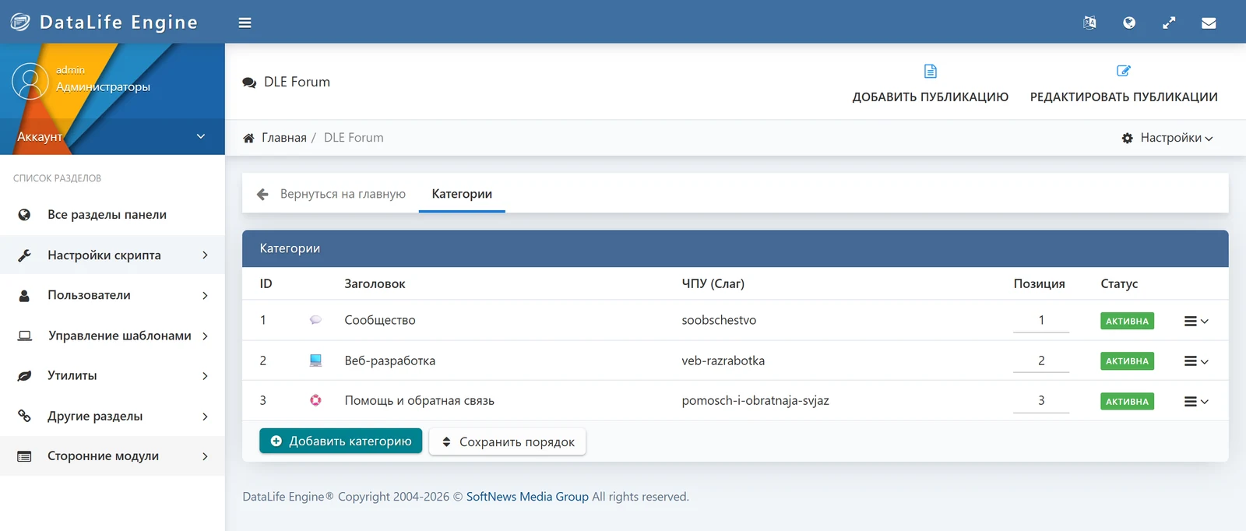Click the Помощь и обратная связь title
This screenshot has width=1246, height=531.
pyautogui.click(x=420, y=400)
